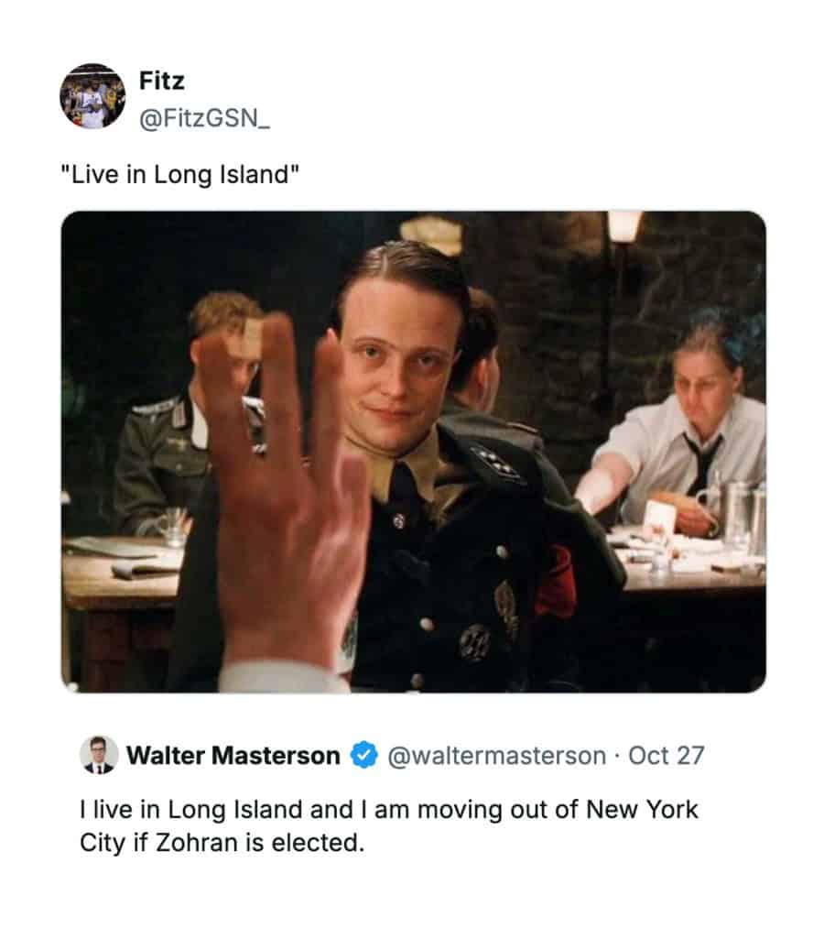Click "New York" in the quoted tweet

tap(642, 810)
